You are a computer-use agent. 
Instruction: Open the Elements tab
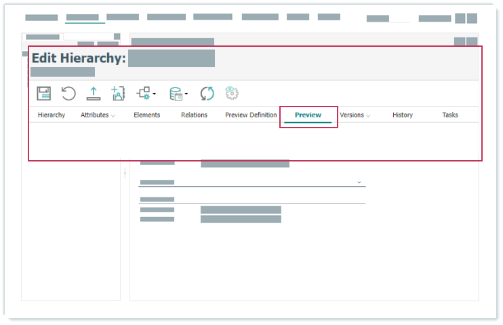tap(146, 115)
